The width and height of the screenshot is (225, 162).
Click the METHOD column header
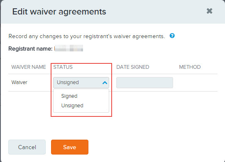pos(190,67)
